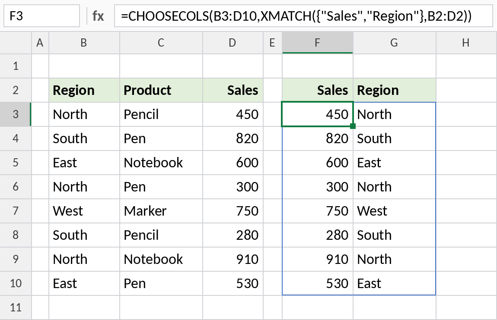Click the fx insert function icon
This screenshot has width=497, height=320.
coord(98,16)
